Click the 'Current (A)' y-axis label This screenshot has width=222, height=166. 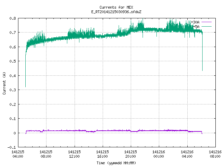pos(4,83)
